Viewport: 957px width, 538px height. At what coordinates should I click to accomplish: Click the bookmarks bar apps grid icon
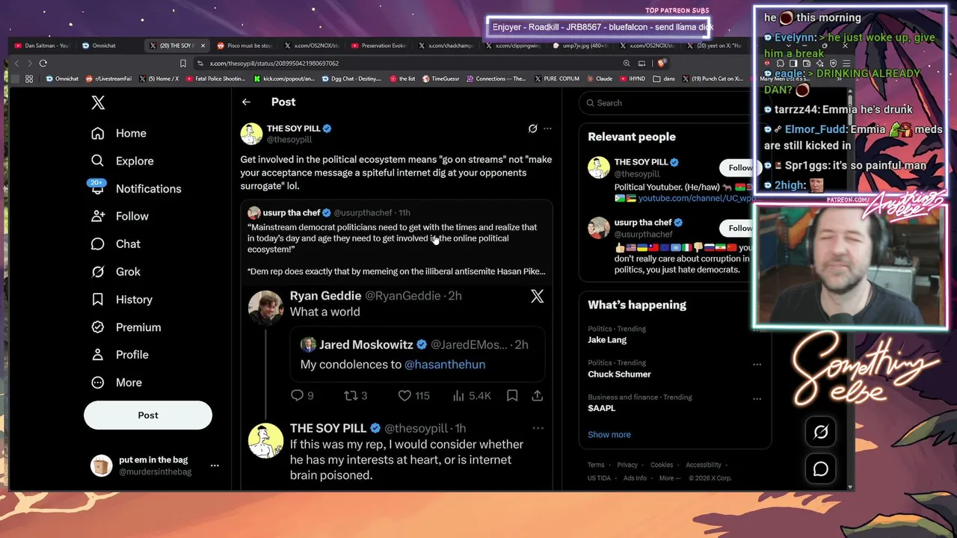(29, 78)
